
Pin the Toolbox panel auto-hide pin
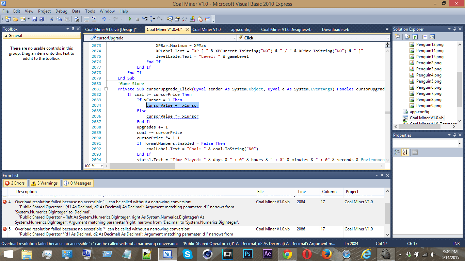coord(73,29)
